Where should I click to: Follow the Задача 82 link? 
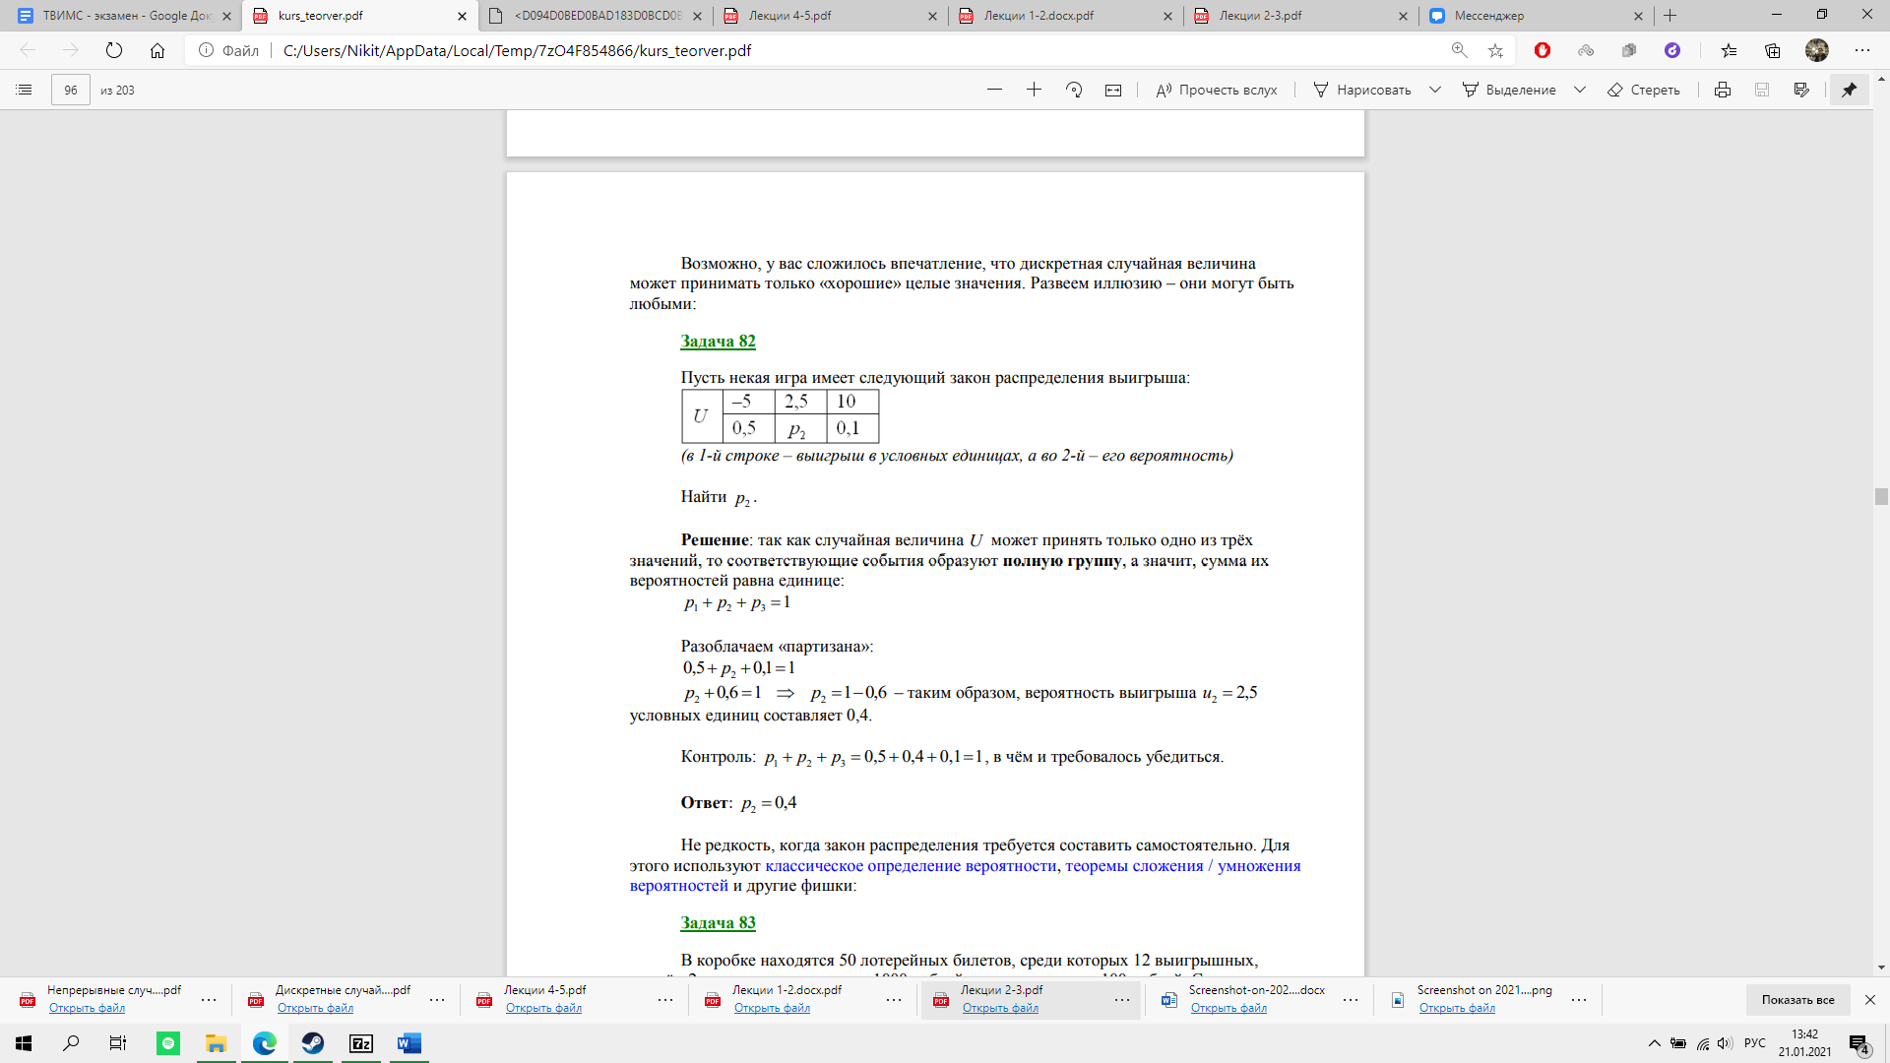(x=718, y=342)
